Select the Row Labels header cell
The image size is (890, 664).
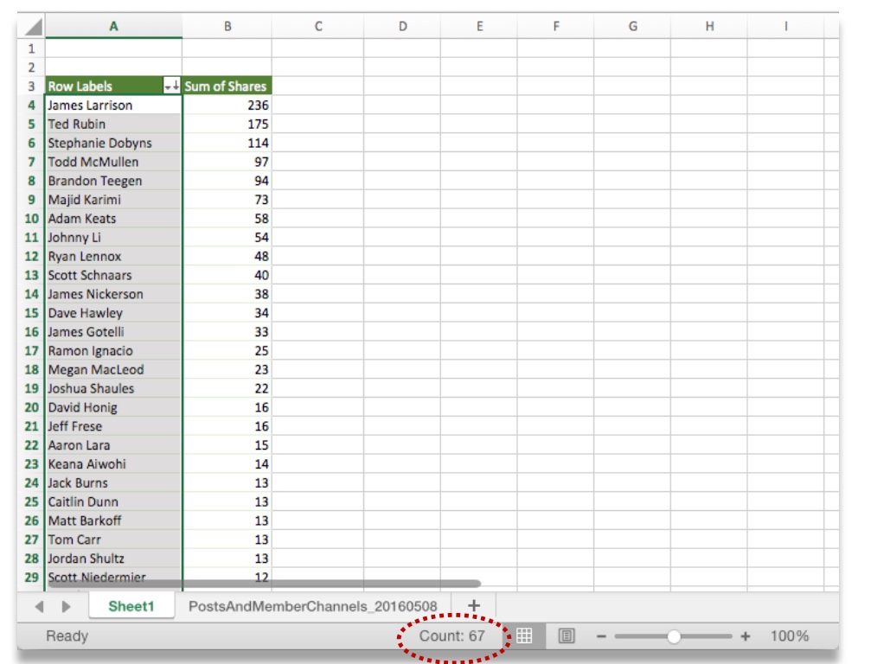[x=113, y=86]
